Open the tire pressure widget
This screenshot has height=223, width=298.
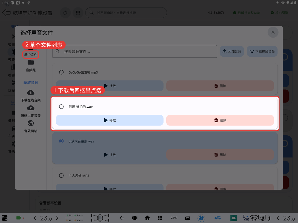pyautogui.click(x=100, y=218)
